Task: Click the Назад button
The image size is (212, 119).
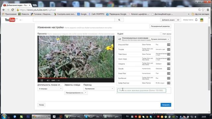Action: coord(41,105)
